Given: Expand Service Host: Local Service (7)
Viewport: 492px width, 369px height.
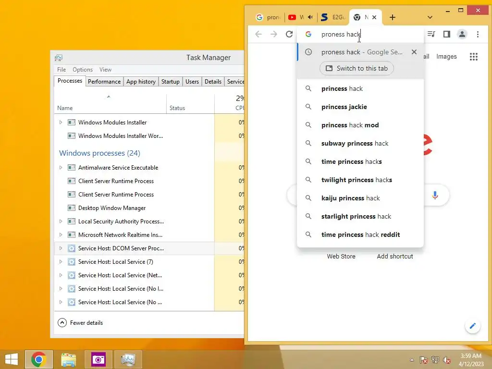Looking at the screenshot, I should pos(61,262).
